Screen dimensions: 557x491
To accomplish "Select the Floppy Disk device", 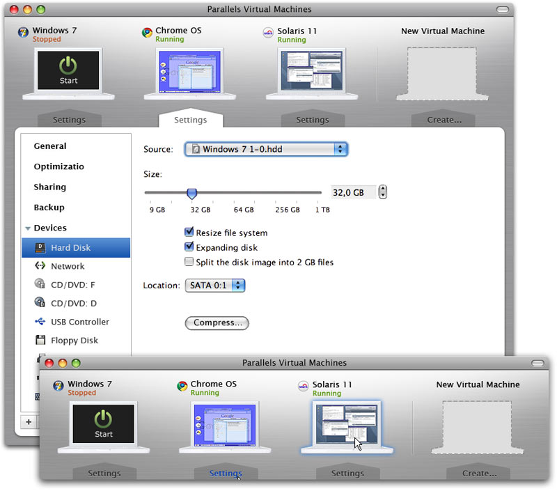I will [74, 341].
